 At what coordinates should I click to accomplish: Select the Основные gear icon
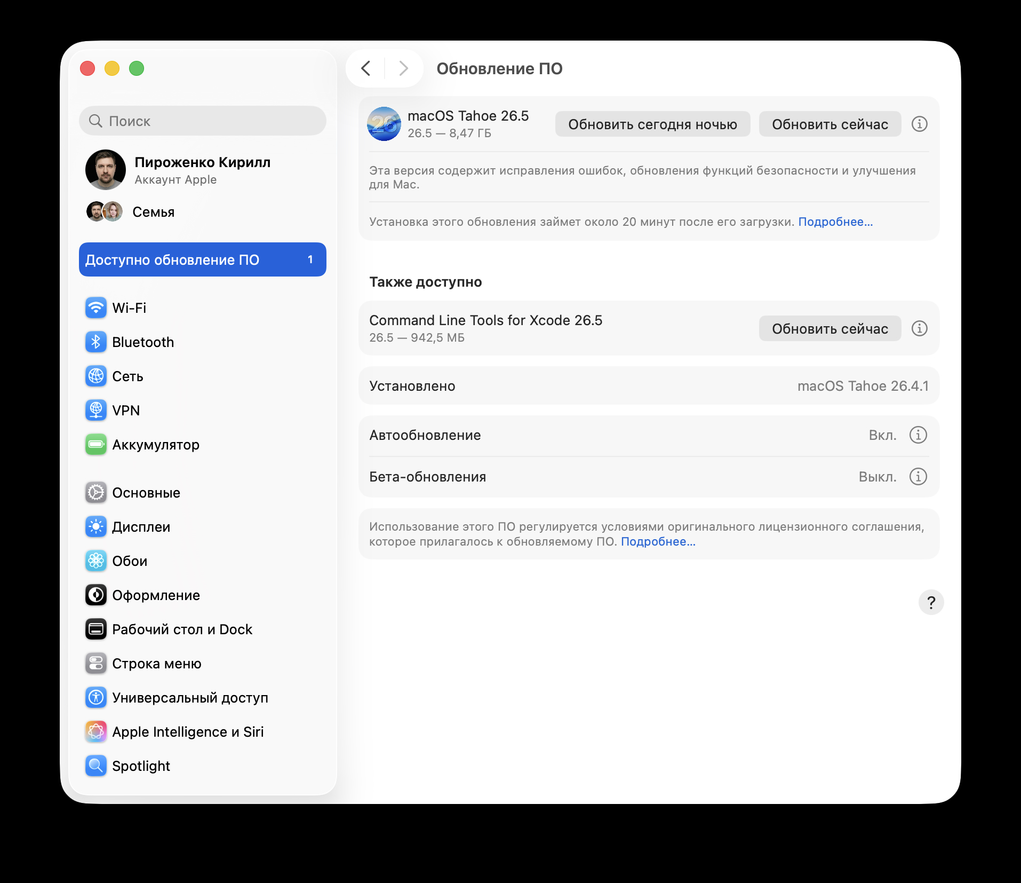96,492
